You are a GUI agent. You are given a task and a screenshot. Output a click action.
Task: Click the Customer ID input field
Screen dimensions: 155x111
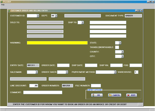pyautogui.click(x=32, y=16)
